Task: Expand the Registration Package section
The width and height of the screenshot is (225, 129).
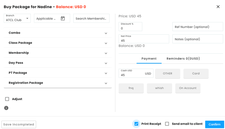Action: point(58,83)
